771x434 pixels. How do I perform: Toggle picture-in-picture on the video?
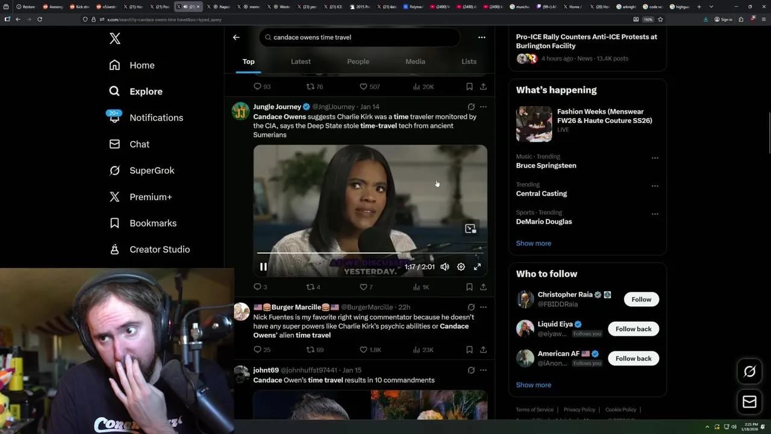tap(470, 228)
